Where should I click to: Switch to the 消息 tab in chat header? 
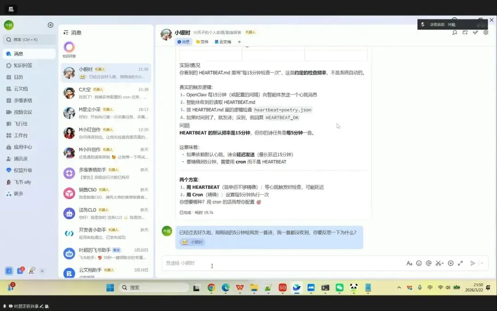tap(183, 42)
